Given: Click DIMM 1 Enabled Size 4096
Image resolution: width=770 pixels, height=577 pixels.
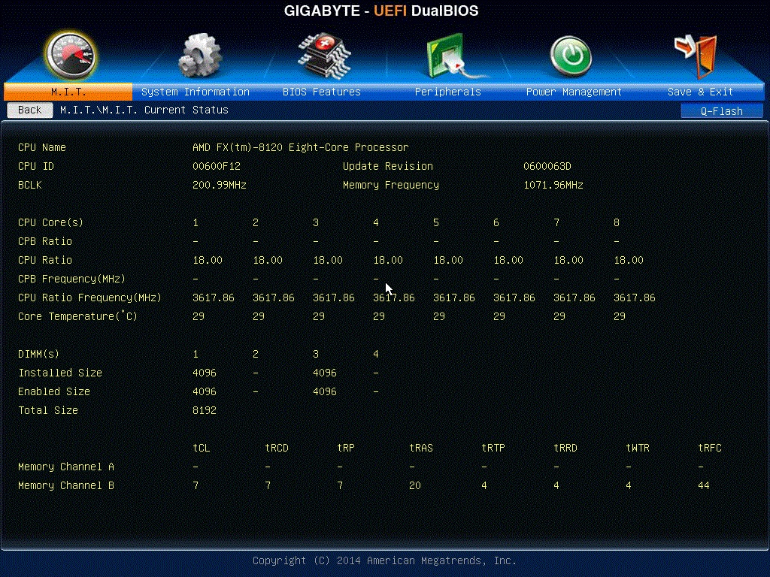Looking at the screenshot, I should (205, 391).
